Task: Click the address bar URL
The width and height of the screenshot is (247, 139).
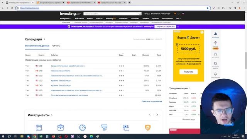Action: 30,8
